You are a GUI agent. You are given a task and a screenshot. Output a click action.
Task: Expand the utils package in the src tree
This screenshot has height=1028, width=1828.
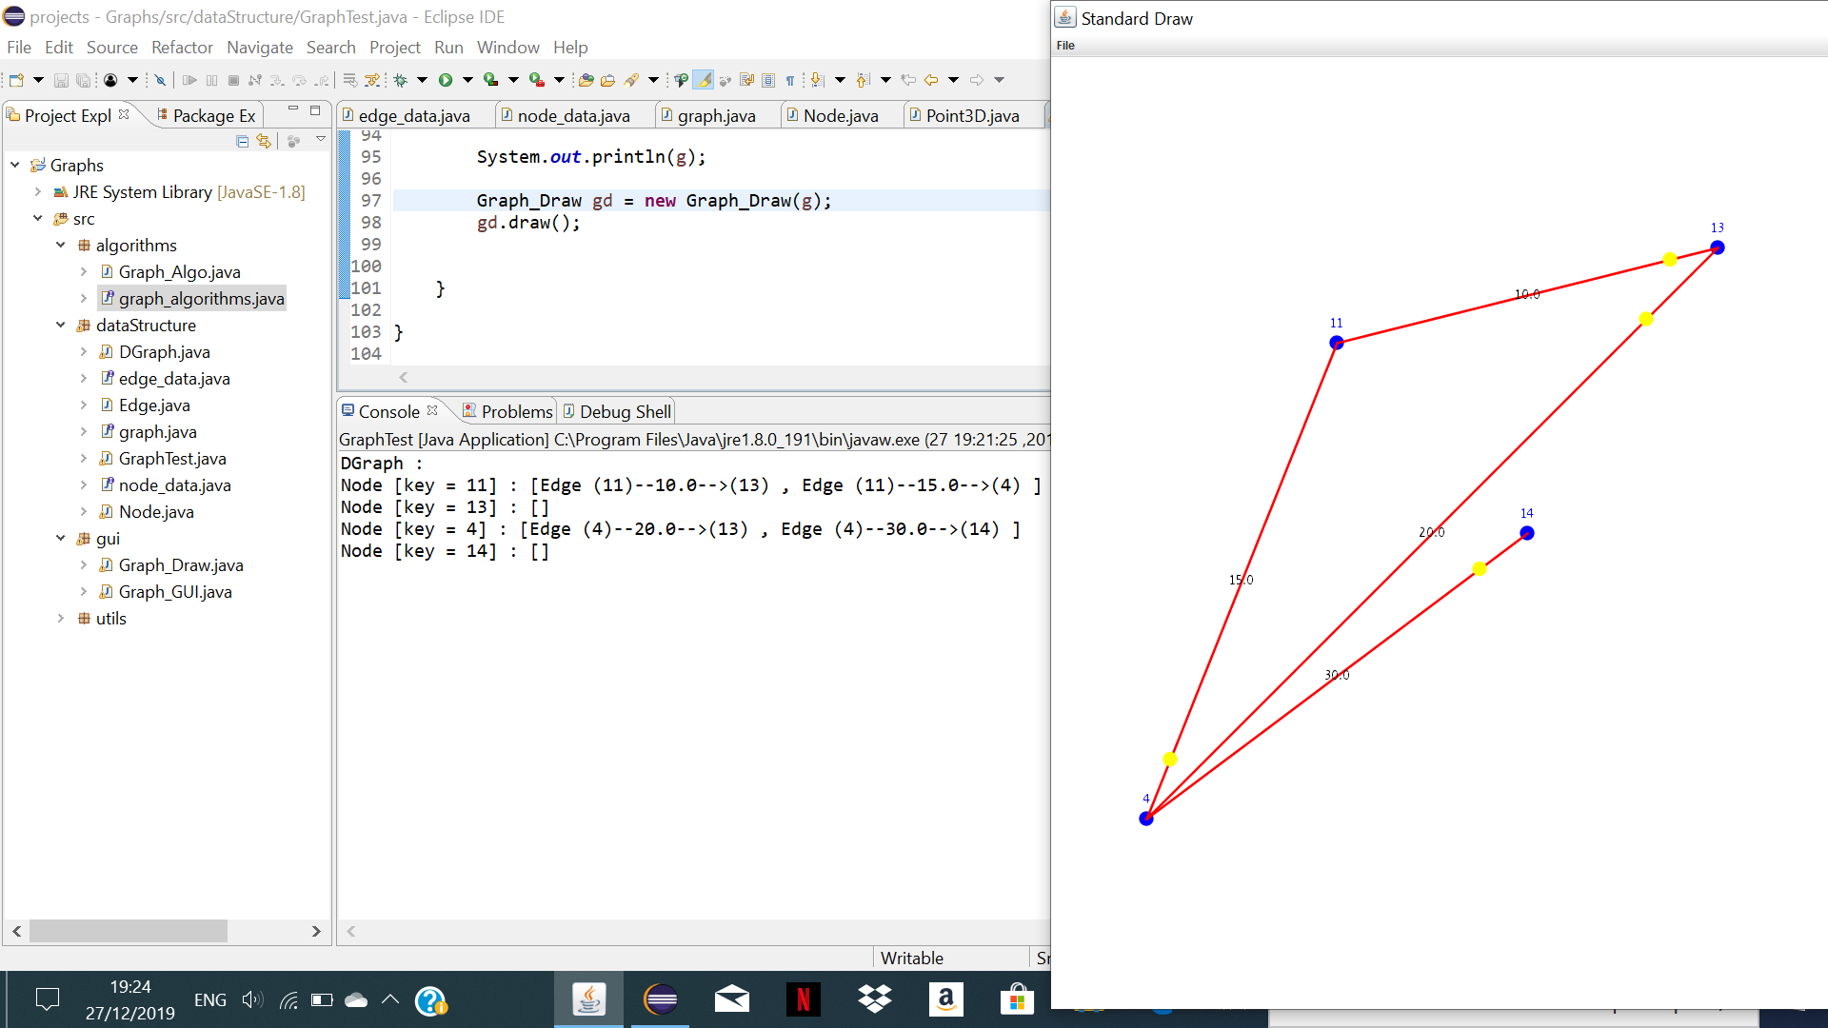61,618
